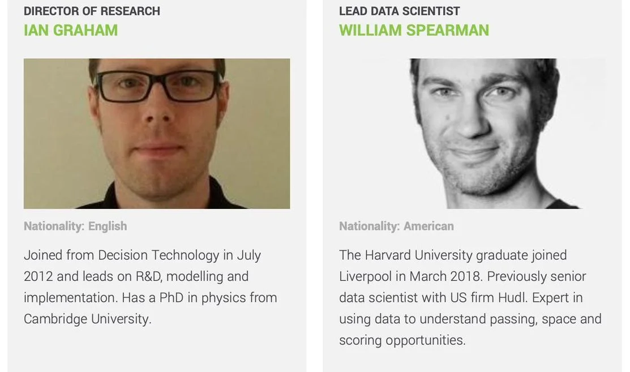Click the Nationality: American label
The height and width of the screenshot is (372, 630).
[x=396, y=226]
